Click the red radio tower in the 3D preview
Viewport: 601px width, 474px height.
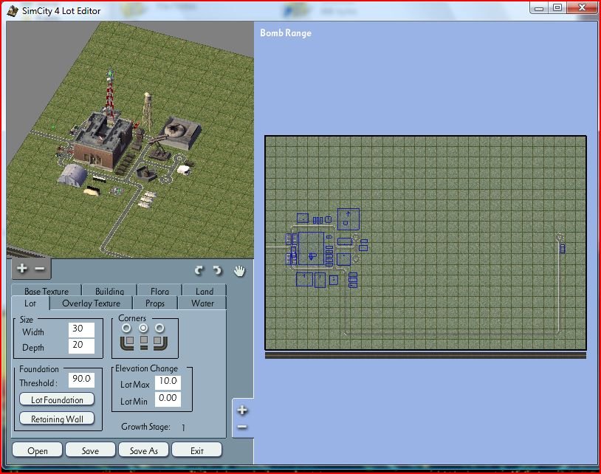click(x=110, y=94)
